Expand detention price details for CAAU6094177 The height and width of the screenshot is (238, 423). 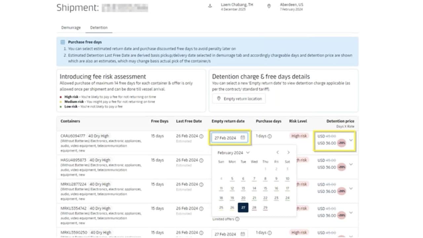(351, 140)
